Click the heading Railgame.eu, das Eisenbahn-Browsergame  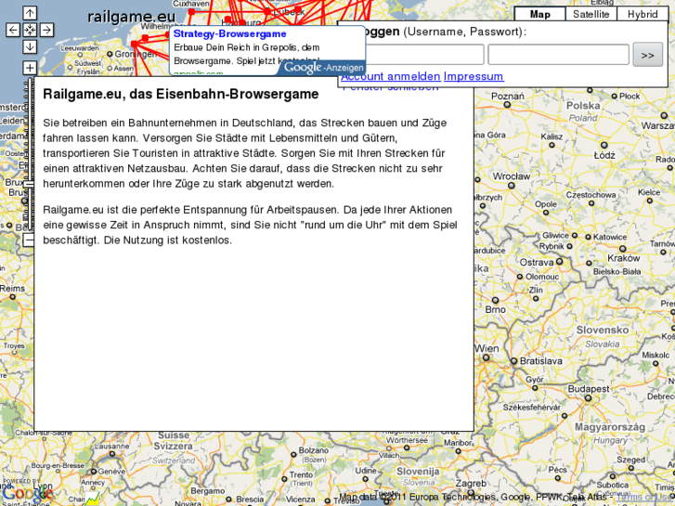(x=181, y=94)
